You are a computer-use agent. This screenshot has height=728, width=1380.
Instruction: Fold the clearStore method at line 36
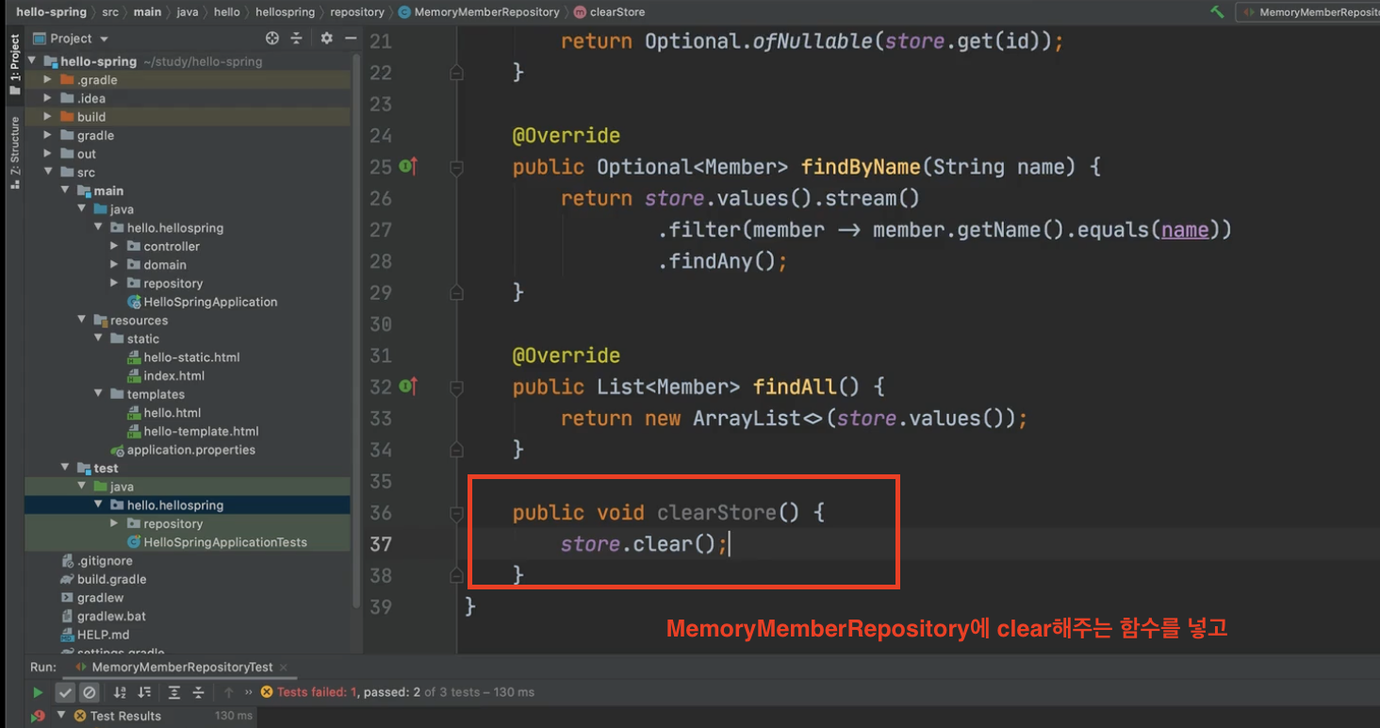point(456,513)
